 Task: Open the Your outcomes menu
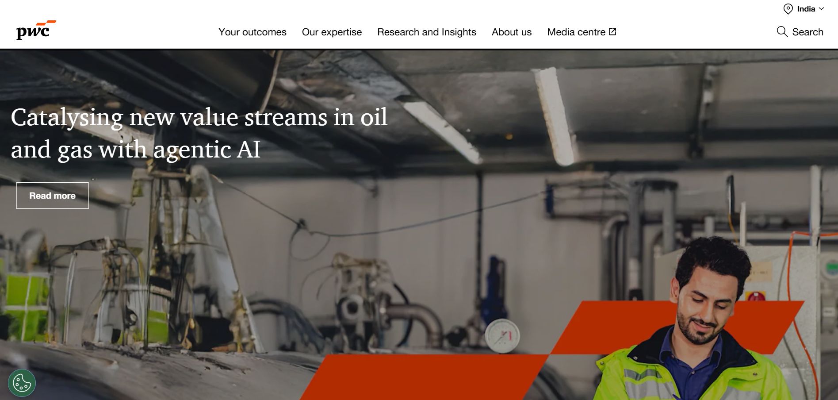pyautogui.click(x=253, y=32)
